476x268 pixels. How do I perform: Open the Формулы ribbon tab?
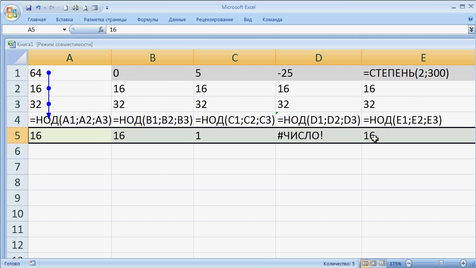click(x=148, y=19)
